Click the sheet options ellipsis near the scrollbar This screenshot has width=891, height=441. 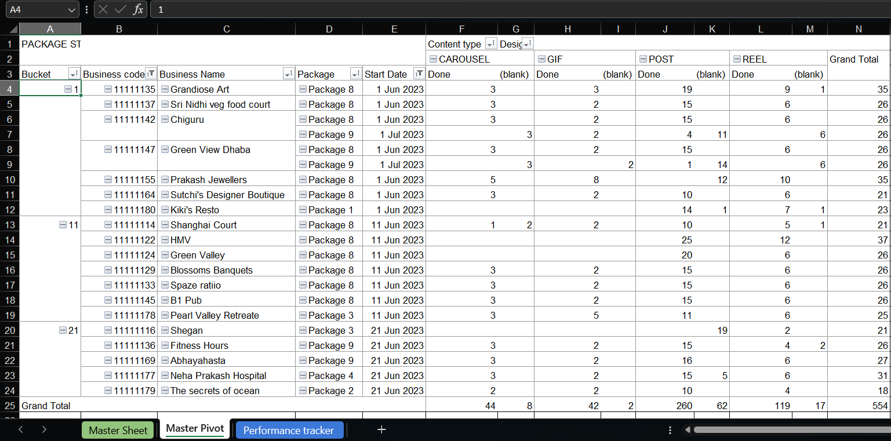point(670,430)
